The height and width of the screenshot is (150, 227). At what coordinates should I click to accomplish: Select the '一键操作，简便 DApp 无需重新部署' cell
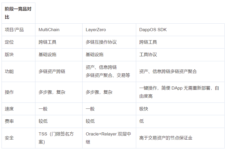click(180, 92)
